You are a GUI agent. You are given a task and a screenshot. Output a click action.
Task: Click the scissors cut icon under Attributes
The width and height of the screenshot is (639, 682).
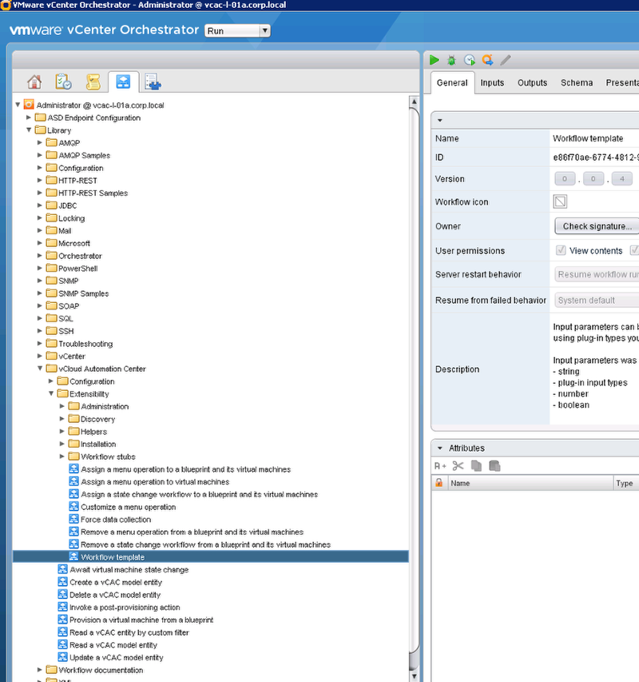pos(458,465)
